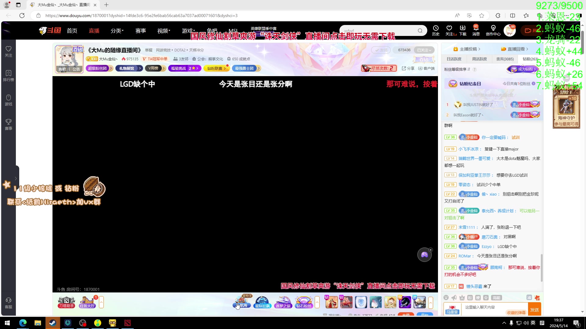
Task: Open the danmaku filter (滤) icon
Action: pos(529,298)
